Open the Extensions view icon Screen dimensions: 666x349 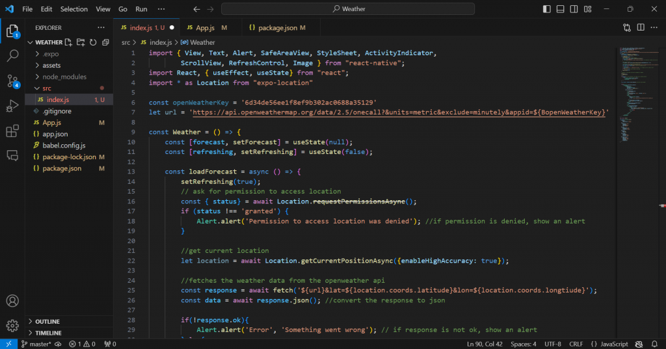[13, 131]
